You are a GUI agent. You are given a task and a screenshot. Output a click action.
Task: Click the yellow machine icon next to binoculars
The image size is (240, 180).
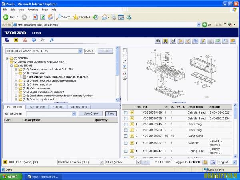166,41
